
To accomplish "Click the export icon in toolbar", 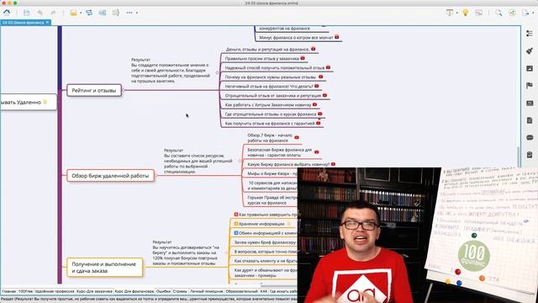I will (x=525, y=13).
